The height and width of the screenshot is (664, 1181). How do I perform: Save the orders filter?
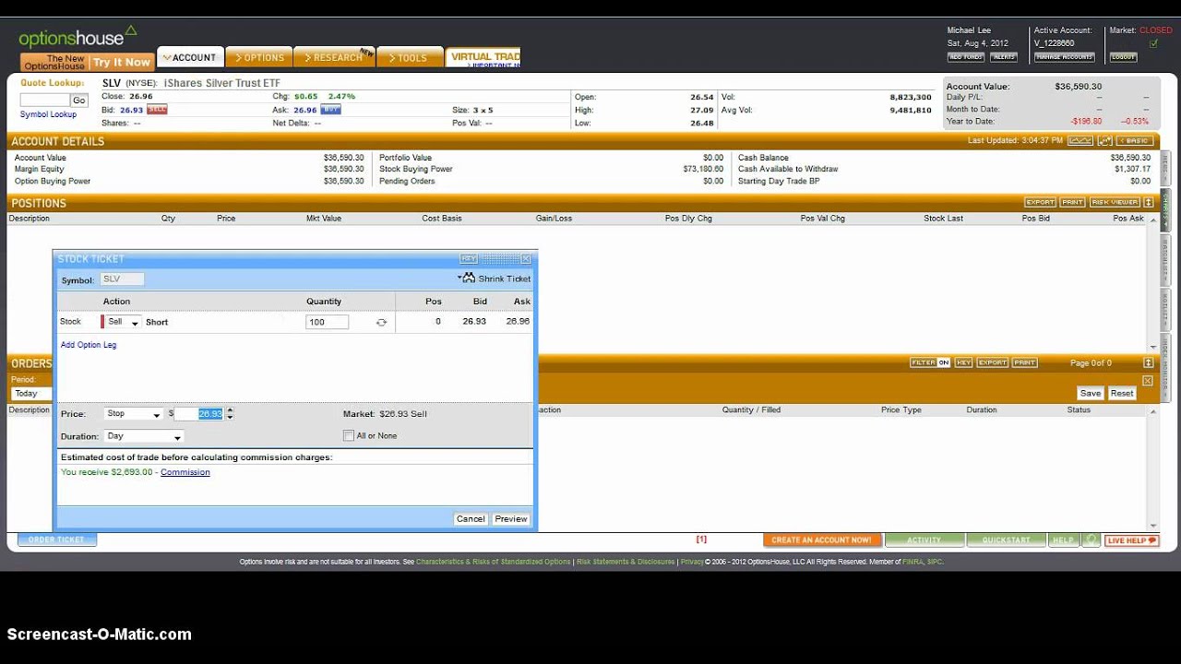(x=1091, y=393)
